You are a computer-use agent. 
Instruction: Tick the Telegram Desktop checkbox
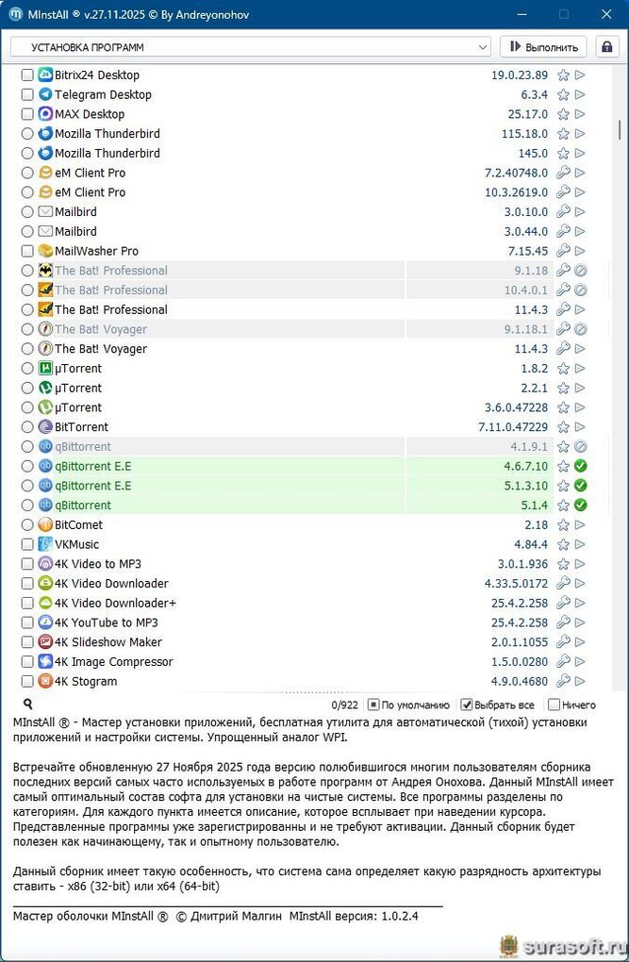pyautogui.click(x=27, y=94)
